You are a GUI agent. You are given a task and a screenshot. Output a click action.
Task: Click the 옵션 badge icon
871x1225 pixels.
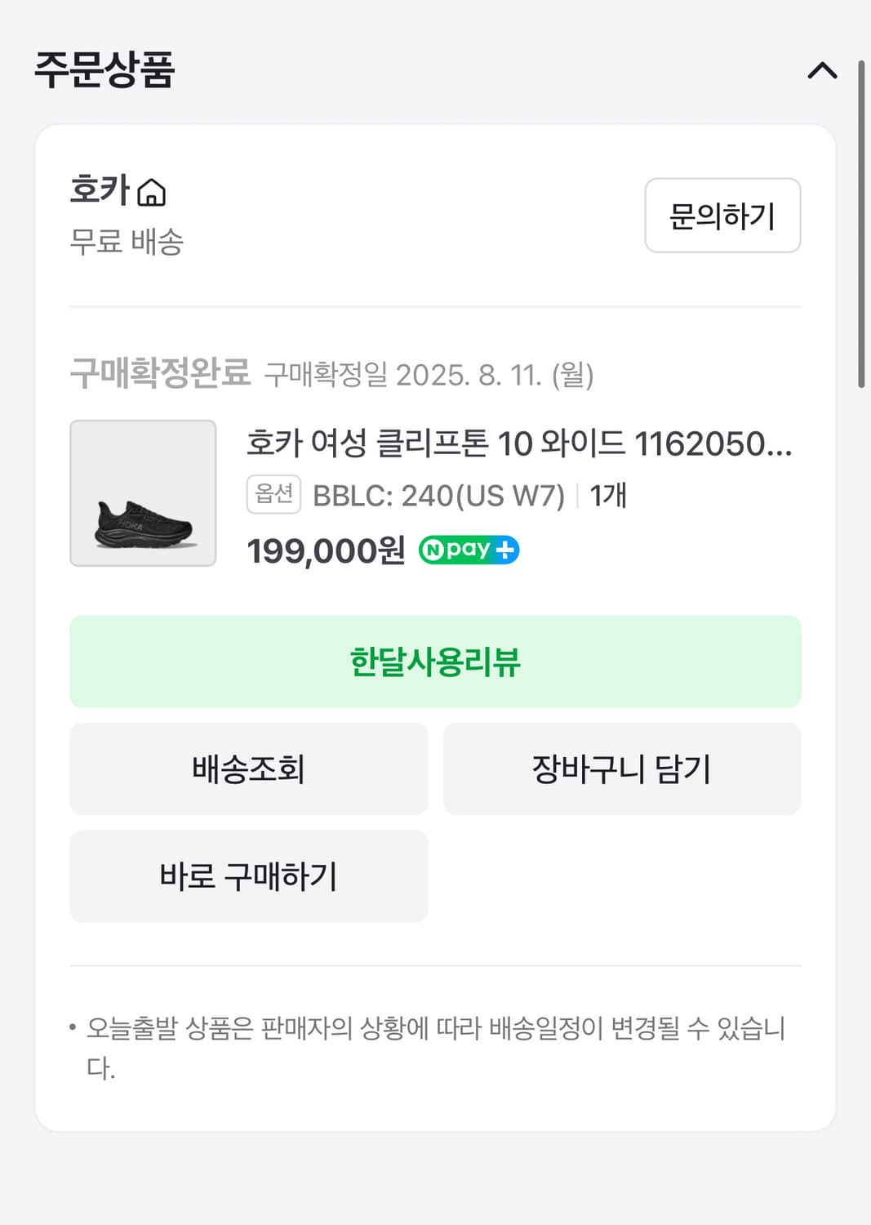point(273,494)
